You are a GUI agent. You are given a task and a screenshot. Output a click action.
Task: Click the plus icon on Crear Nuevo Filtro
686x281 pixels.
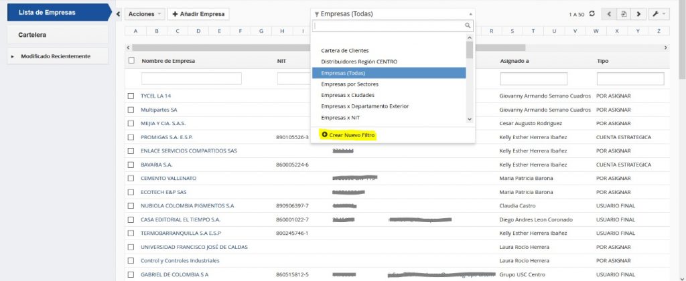[x=325, y=134]
